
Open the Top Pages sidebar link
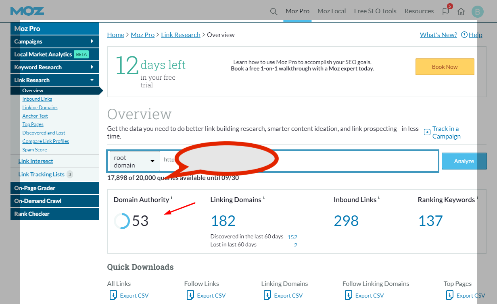(x=33, y=124)
